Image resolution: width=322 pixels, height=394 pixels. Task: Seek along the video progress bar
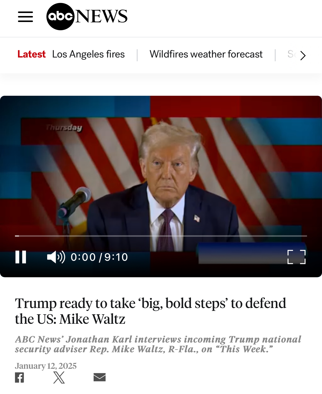click(x=161, y=236)
